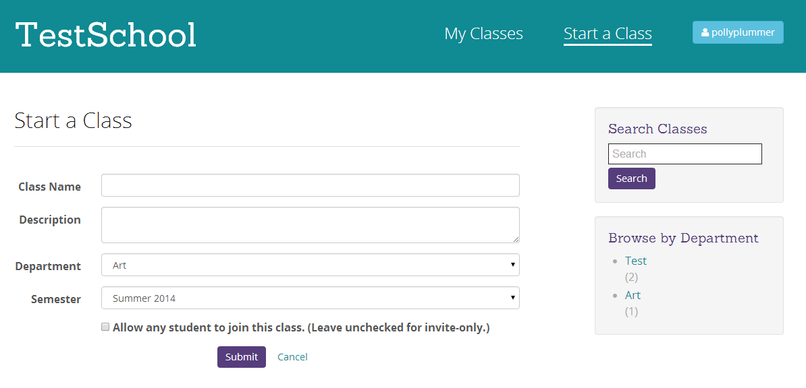
Task: Click the TestSchool logo
Action: click(x=105, y=34)
